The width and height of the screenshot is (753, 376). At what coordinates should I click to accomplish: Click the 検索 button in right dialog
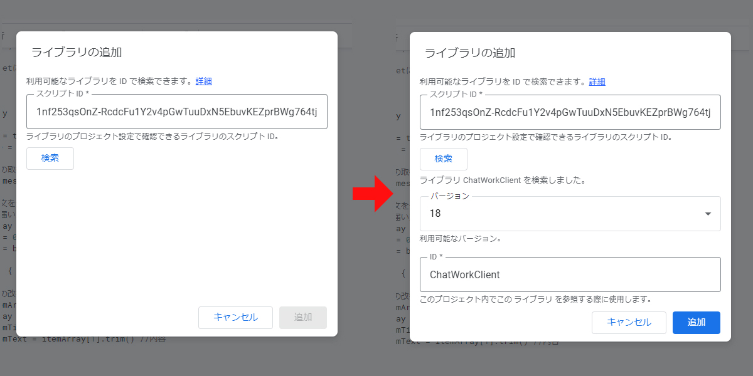pos(444,159)
